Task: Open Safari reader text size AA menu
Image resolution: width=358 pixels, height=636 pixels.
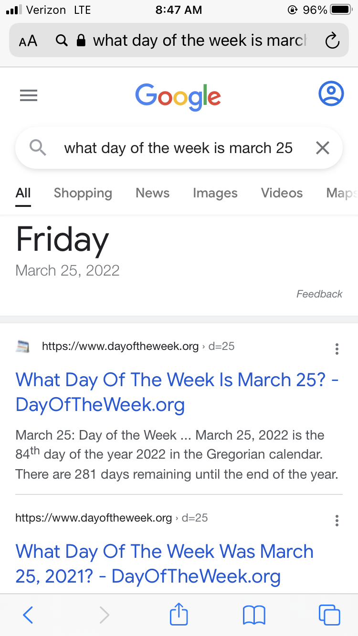Action: pyautogui.click(x=28, y=41)
